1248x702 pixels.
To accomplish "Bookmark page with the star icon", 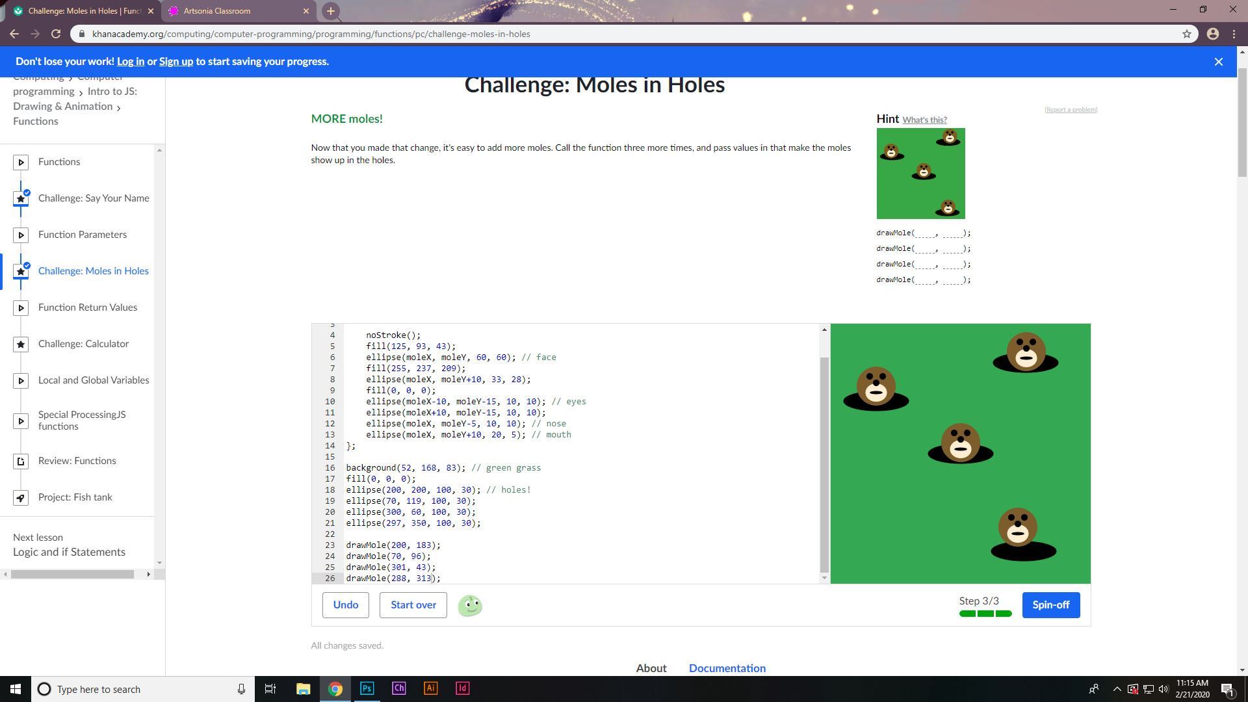I will point(1186,34).
